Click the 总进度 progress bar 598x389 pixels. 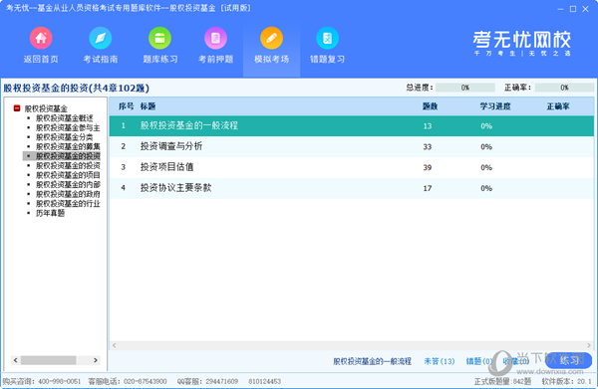point(465,88)
